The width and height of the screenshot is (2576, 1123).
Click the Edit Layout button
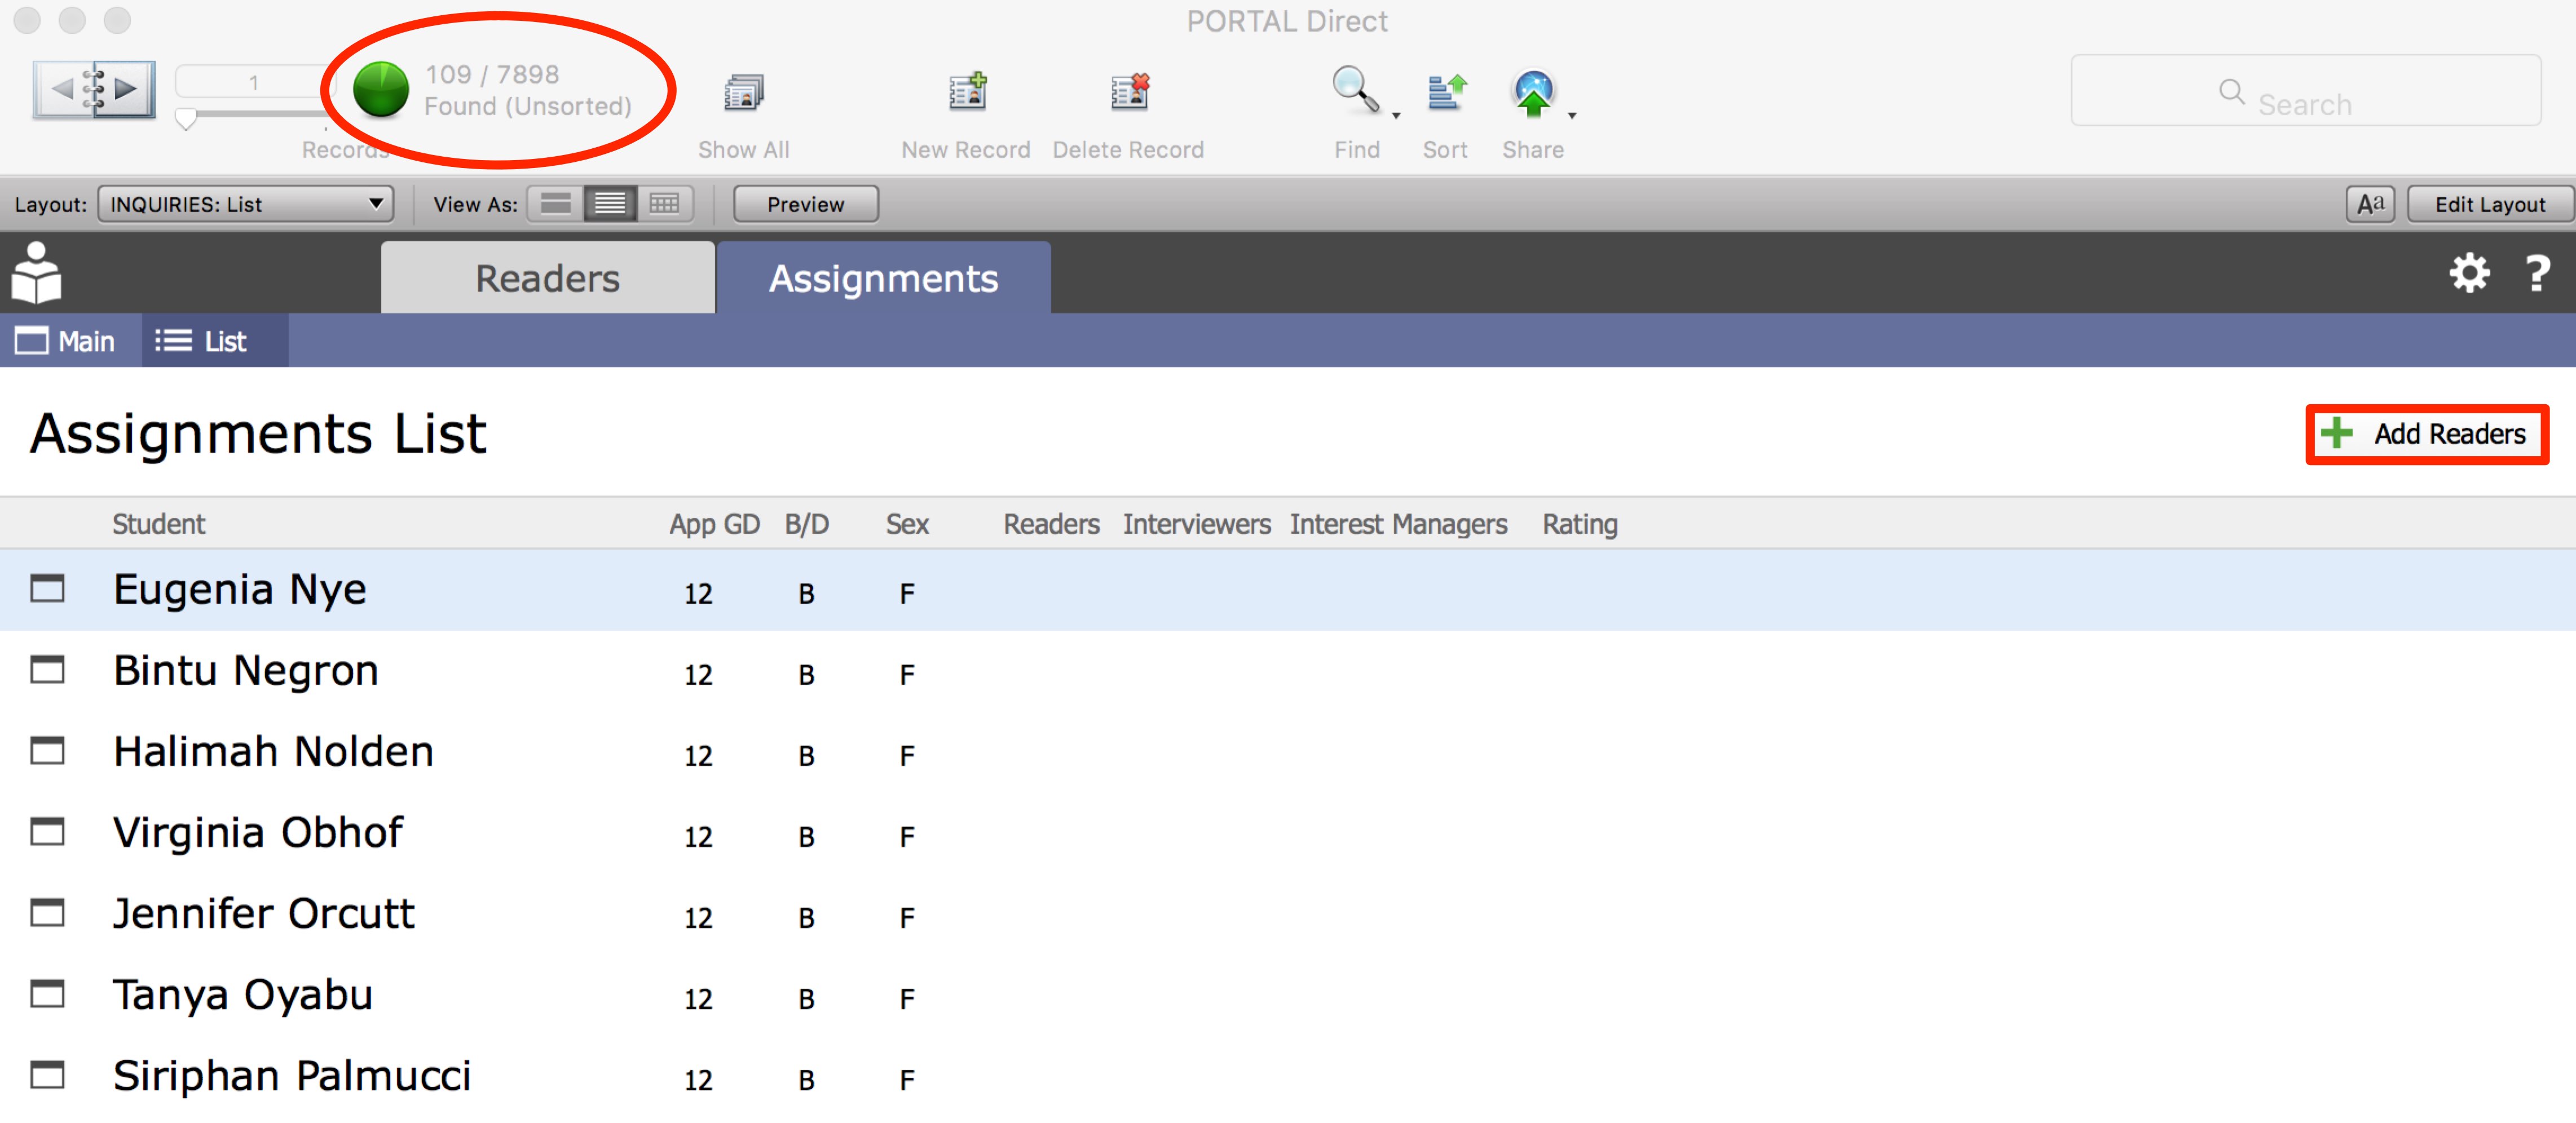(2489, 204)
